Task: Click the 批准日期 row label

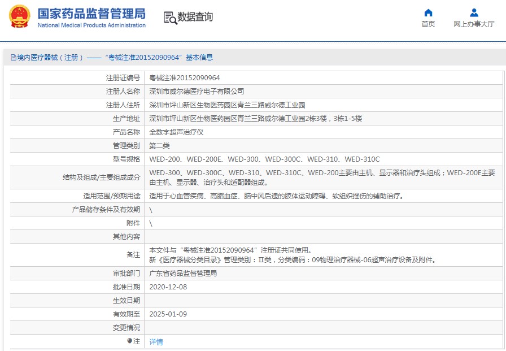Action: point(126,287)
